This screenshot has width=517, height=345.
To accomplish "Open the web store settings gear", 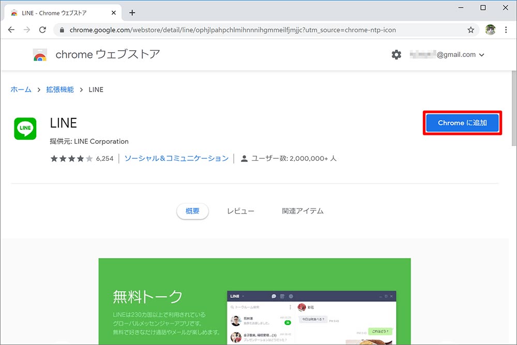I will click(x=397, y=54).
